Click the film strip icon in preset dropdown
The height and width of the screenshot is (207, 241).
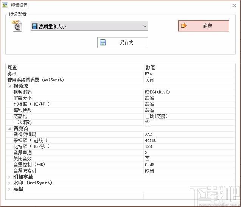tap(35, 26)
